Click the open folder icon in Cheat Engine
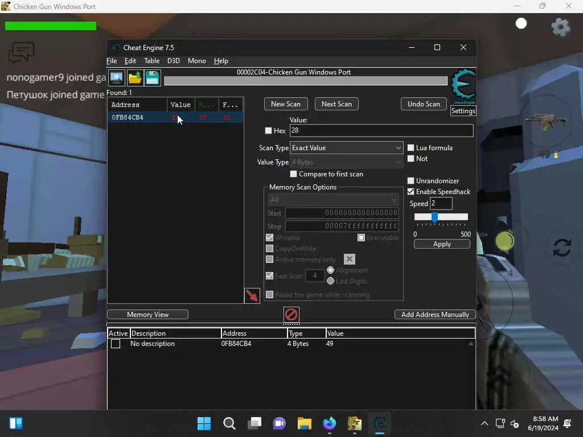This screenshot has height=437, width=583. point(134,77)
